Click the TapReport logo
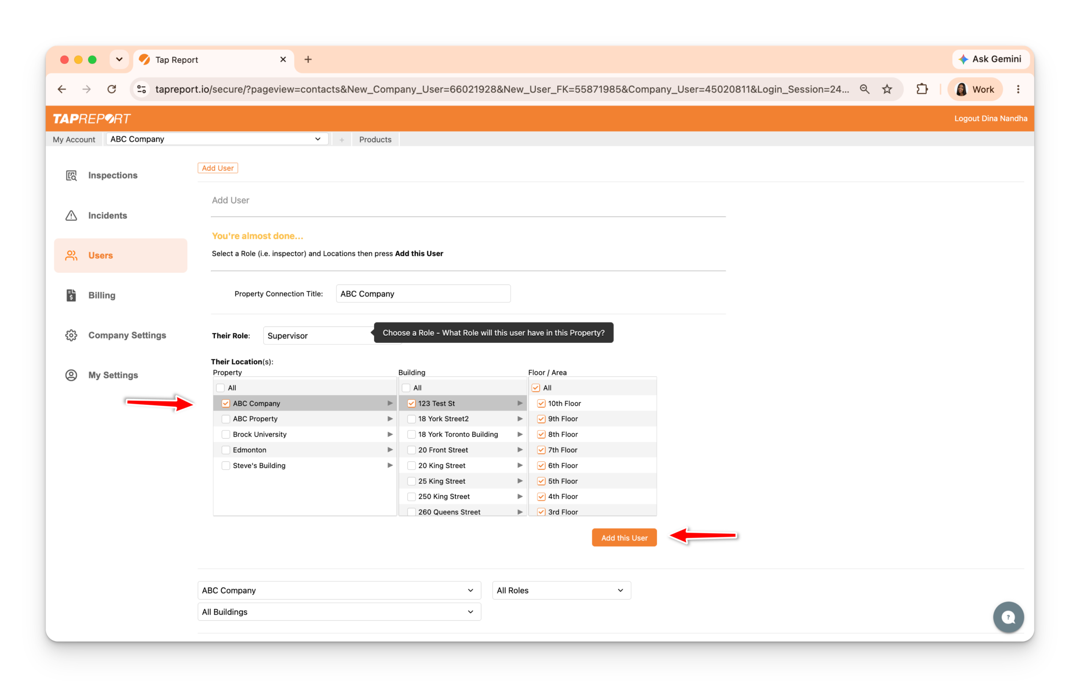 [x=92, y=119]
